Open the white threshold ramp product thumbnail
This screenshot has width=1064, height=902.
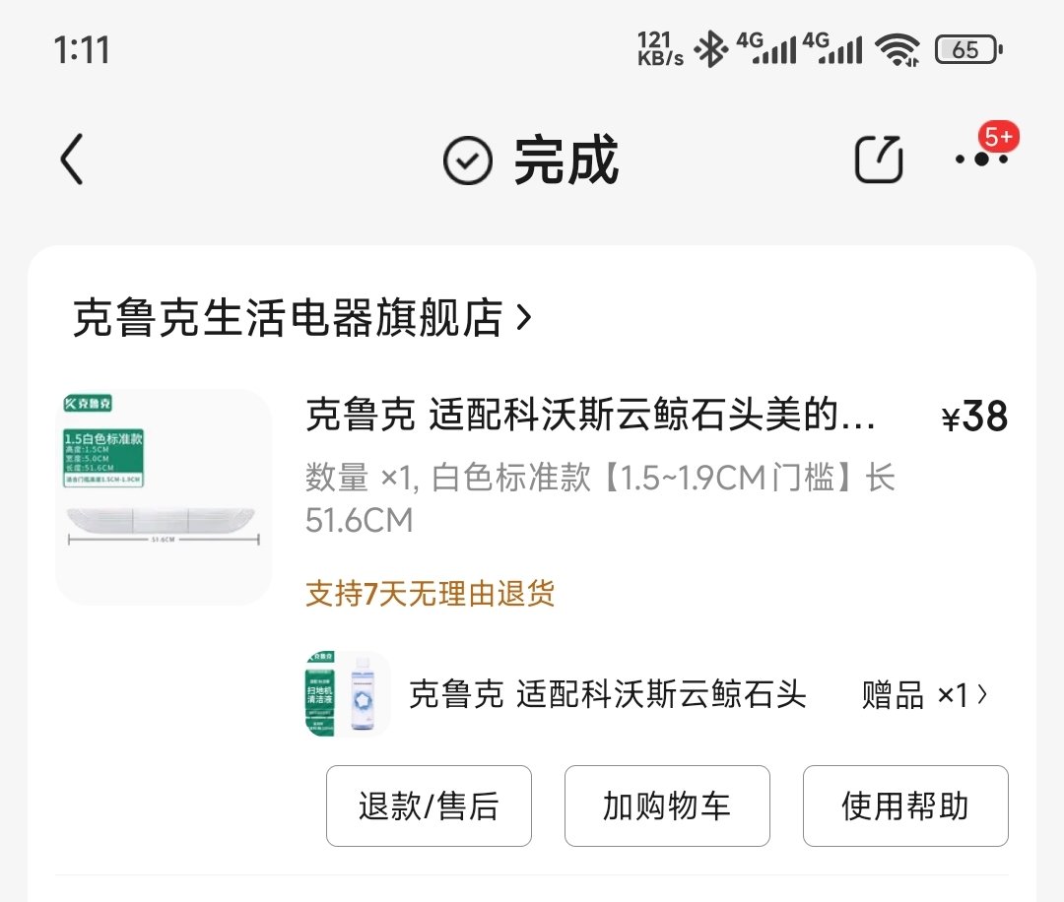click(x=164, y=496)
